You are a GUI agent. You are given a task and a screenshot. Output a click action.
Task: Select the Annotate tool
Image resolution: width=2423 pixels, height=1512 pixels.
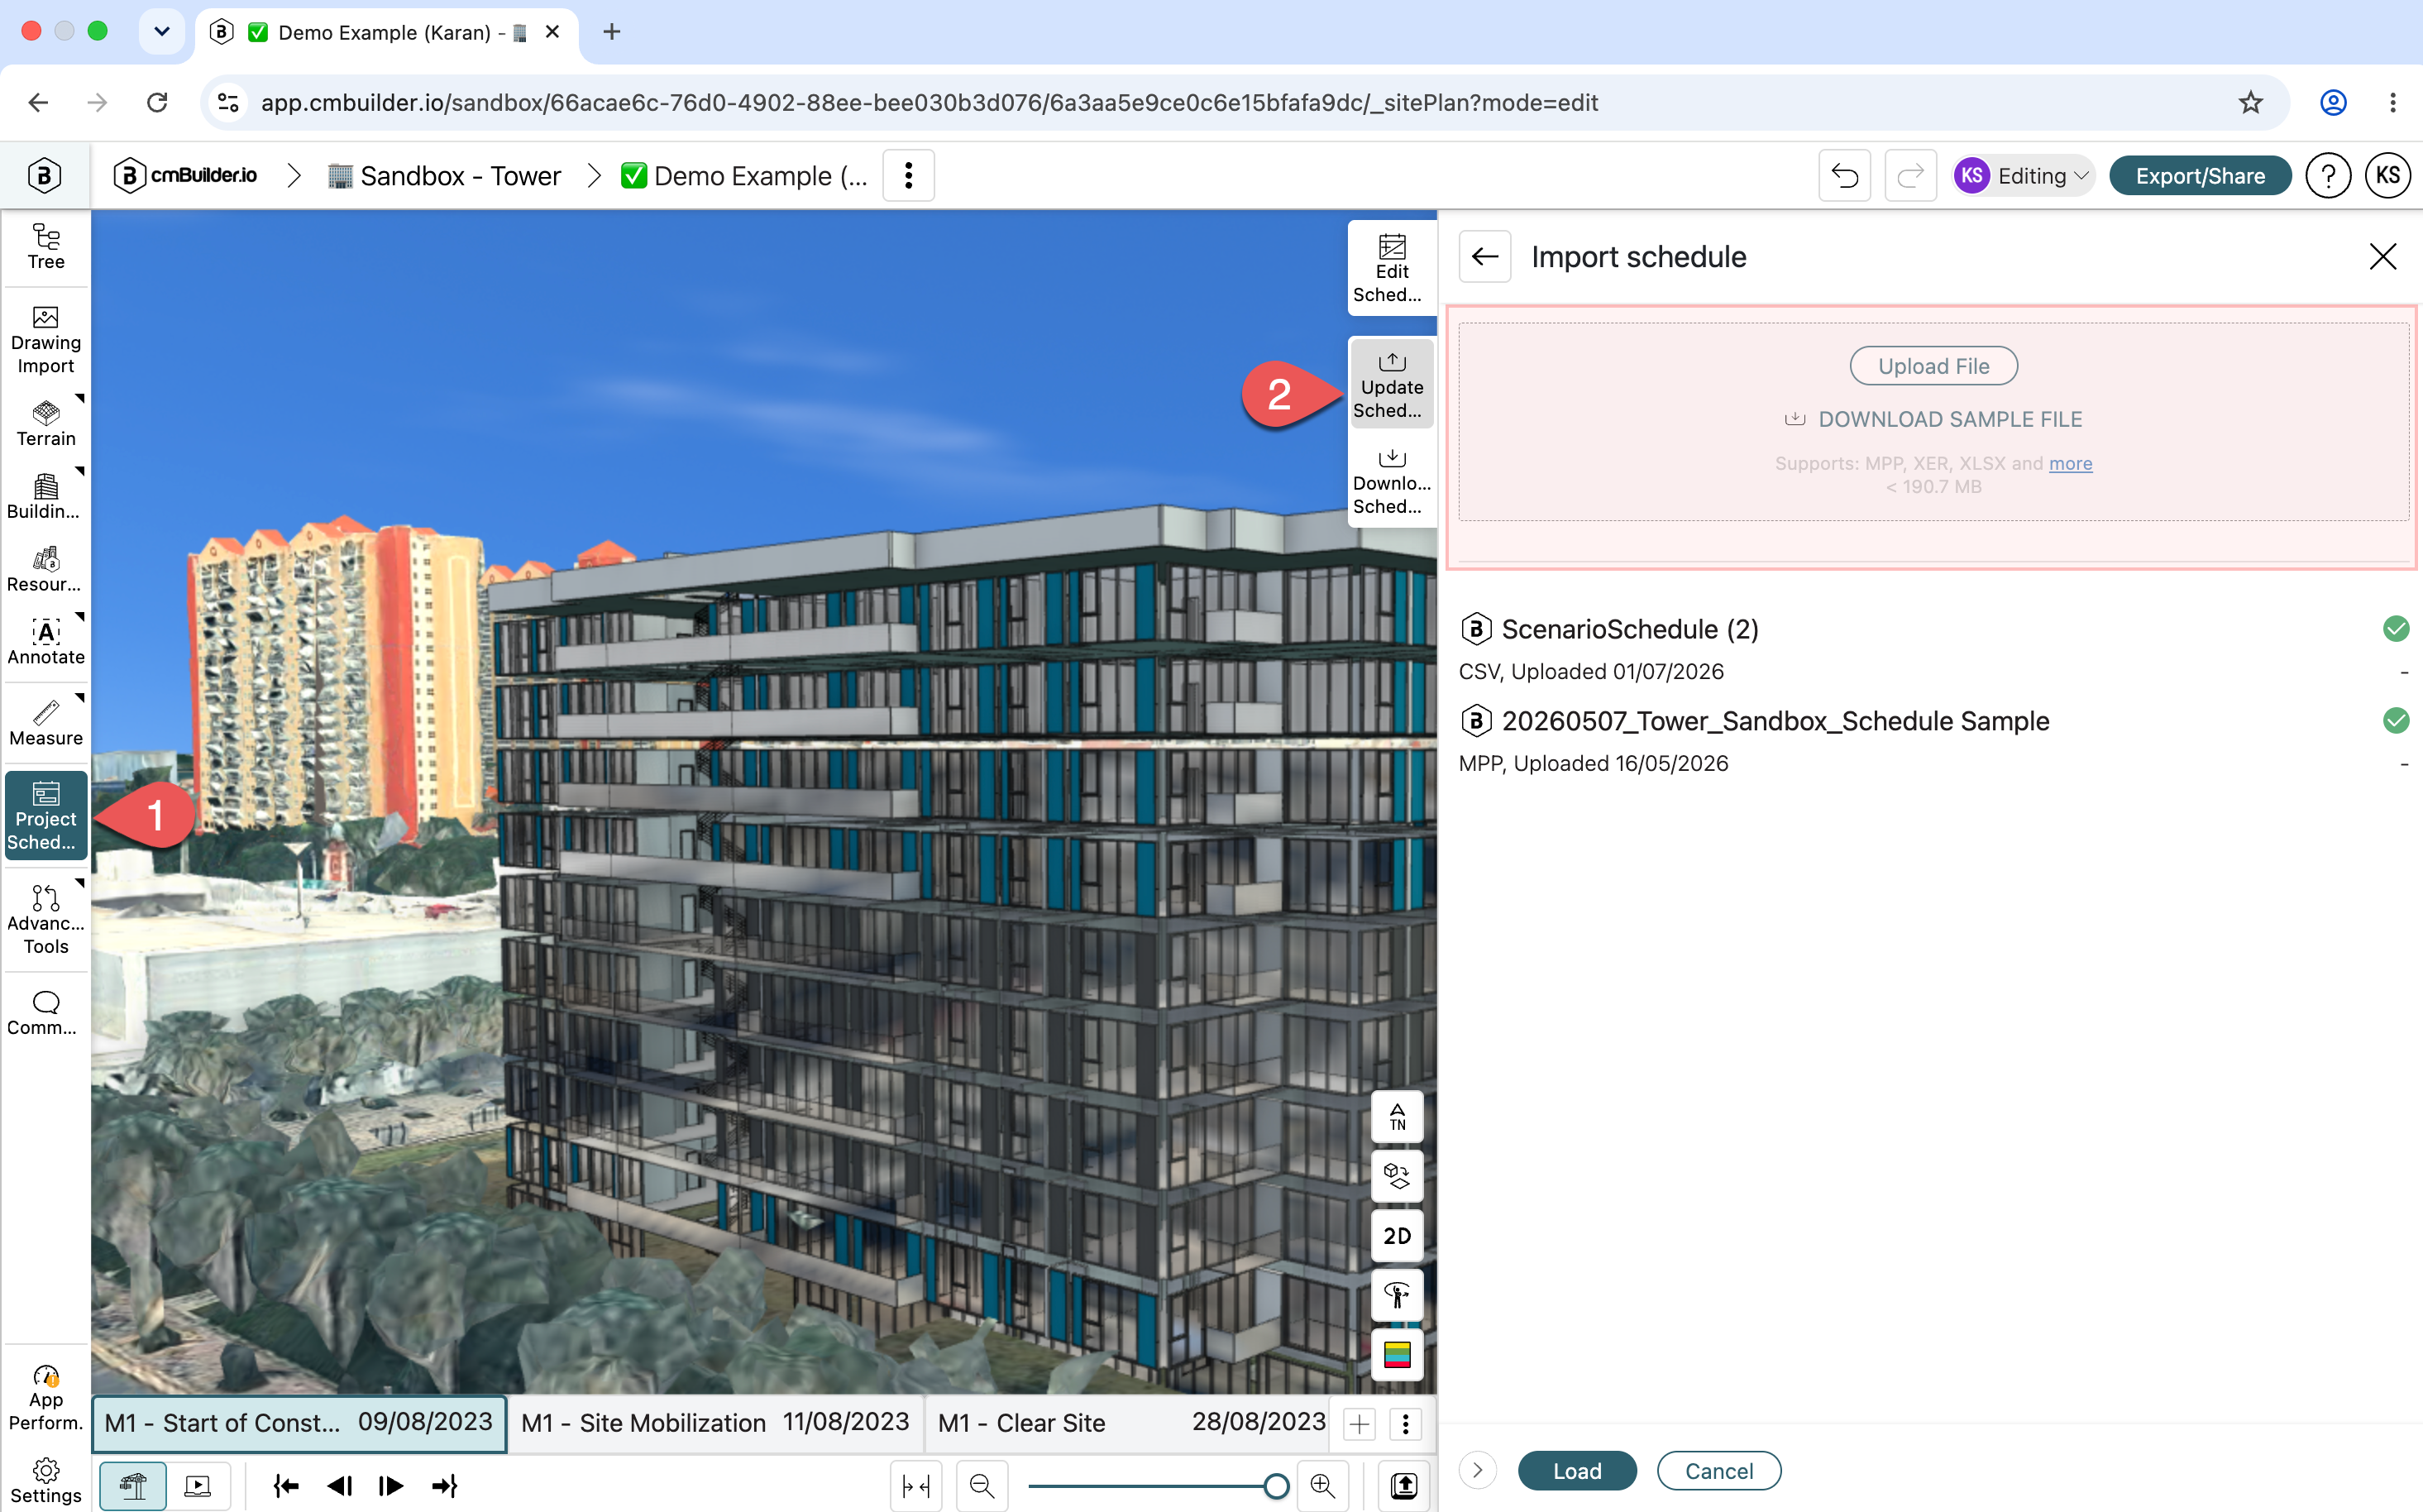(46, 642)
